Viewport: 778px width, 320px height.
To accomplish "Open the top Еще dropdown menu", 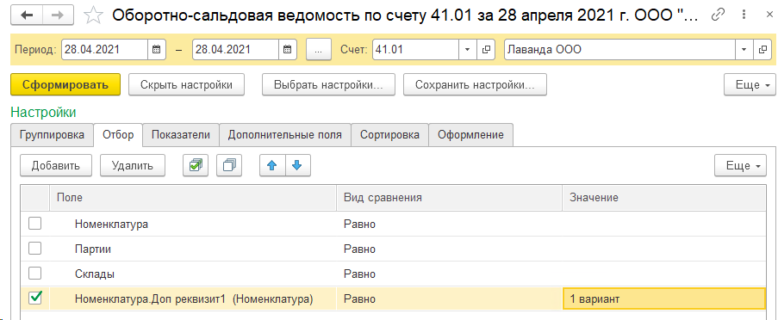I will click(x=750, y=84).
